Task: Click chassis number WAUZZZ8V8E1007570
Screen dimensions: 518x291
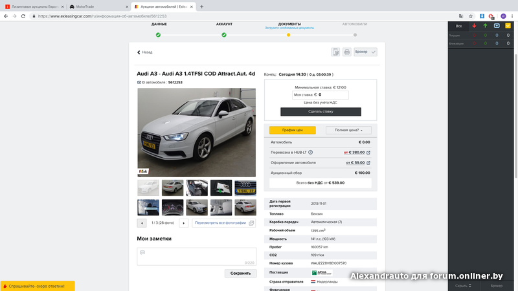Action: pyautogui.click(x=329, y=263)
